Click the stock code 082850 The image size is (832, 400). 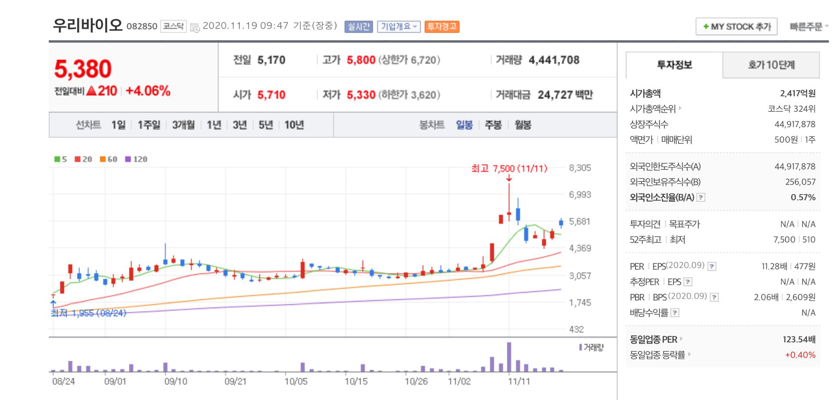click(x=142, y=26)
